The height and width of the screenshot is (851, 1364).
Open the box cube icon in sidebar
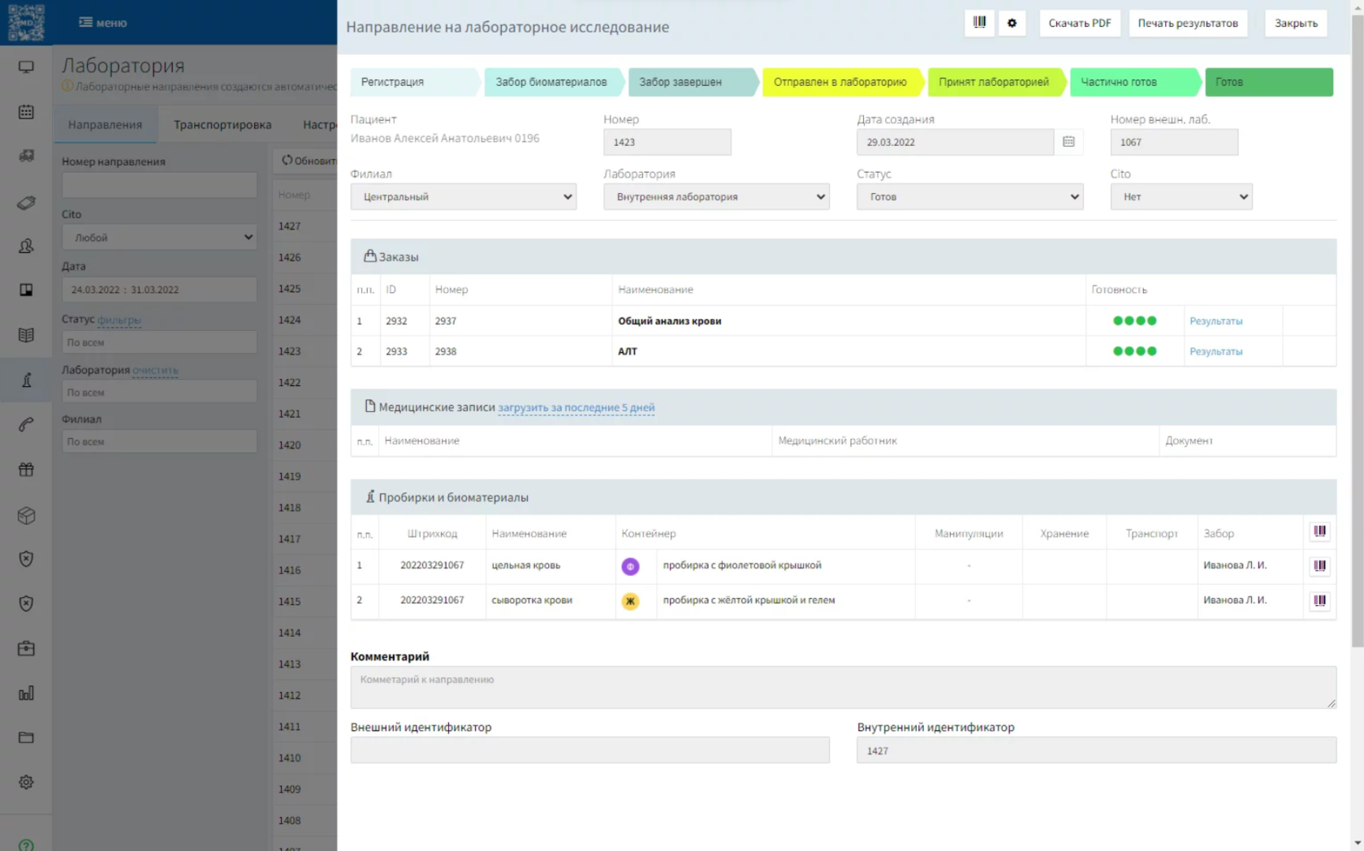click(x=26, y=515)
